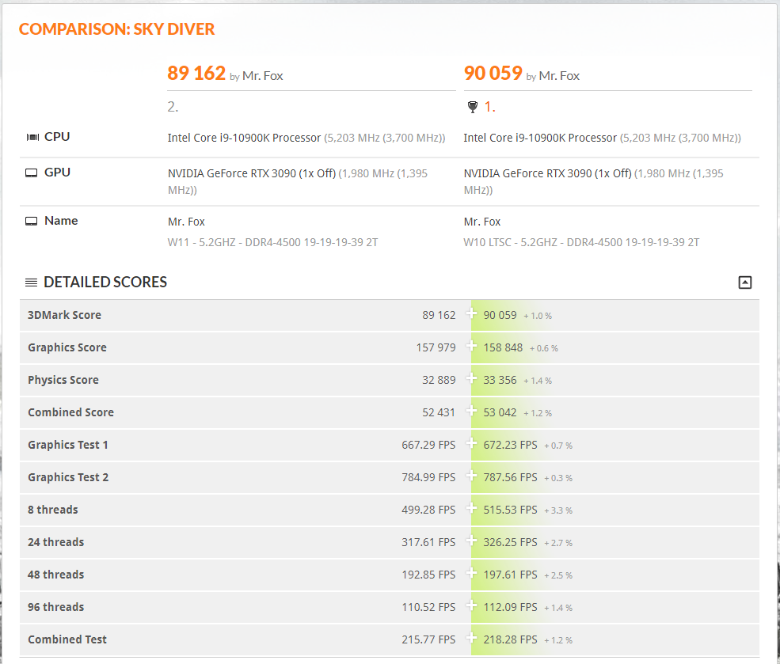Viewport: 780px width, 664px height.
Task: Select the Comparison: Sky Diver heading
Action: click(117, 29)
